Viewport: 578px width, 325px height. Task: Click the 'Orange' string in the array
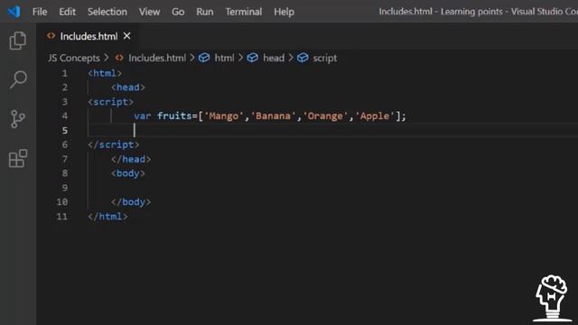pyautogui.click(x=325, y=116)
